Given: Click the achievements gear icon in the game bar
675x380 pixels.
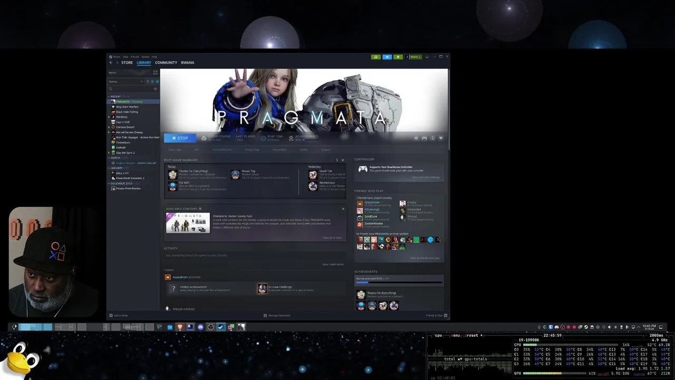Looking at the screenshot, I should [x=291, y=138].
